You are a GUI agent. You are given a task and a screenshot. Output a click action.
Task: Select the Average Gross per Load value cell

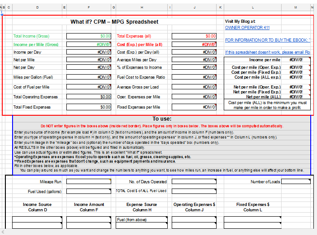click(194, 87)
